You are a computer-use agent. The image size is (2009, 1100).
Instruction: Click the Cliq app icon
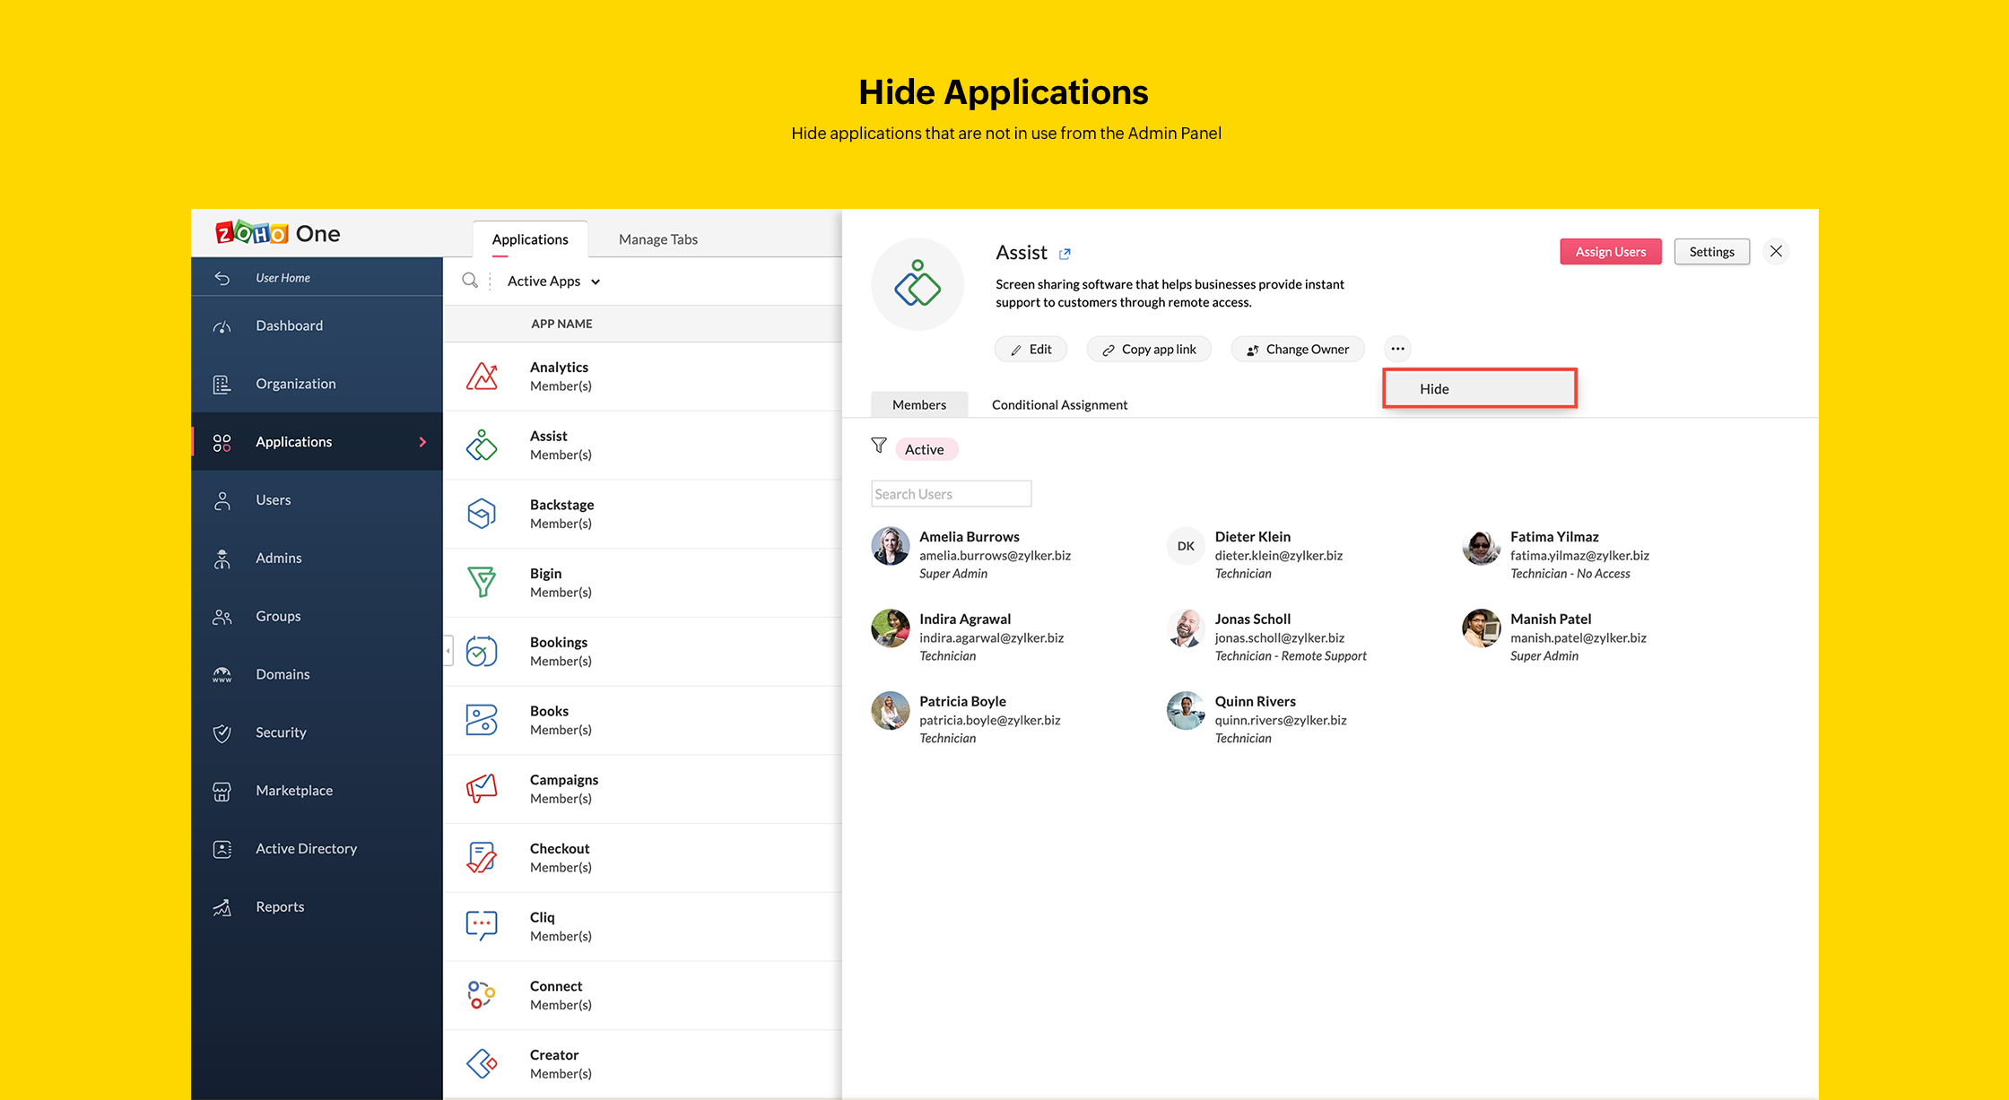click(x=485, y=927)
